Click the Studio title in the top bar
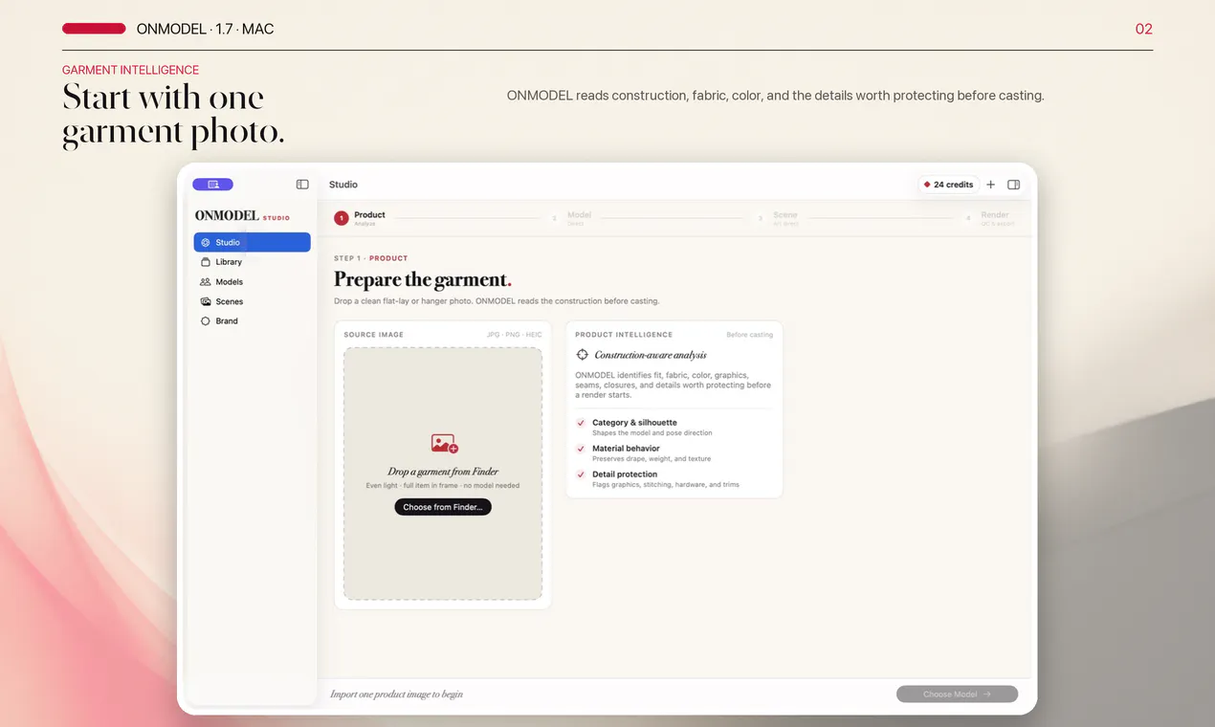1215x727 pixels. (343, 185)
